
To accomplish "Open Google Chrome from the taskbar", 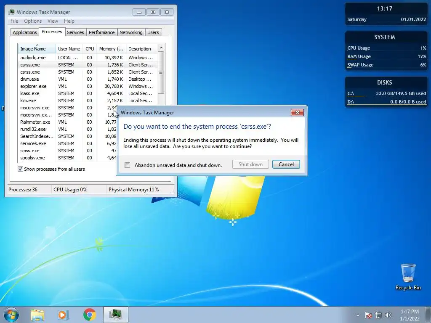I will coord(89,315).
